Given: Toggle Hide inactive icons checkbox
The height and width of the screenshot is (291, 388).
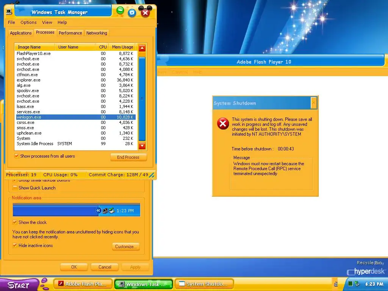Looking at the screenshot, I should 15,246.
